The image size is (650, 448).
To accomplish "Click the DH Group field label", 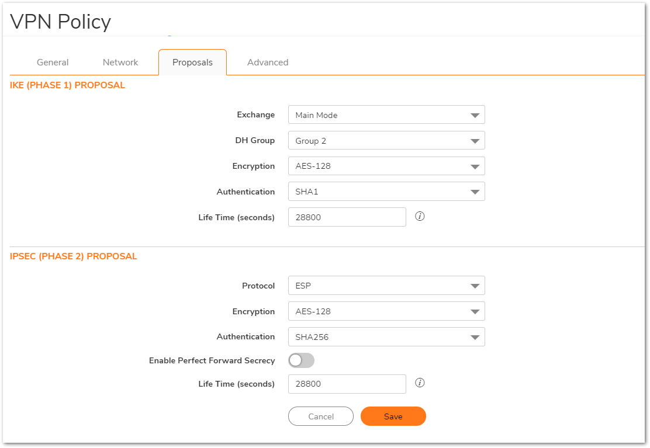I will [255, 140].
